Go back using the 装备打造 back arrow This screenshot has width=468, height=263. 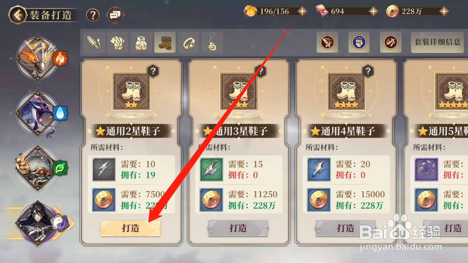18,15
